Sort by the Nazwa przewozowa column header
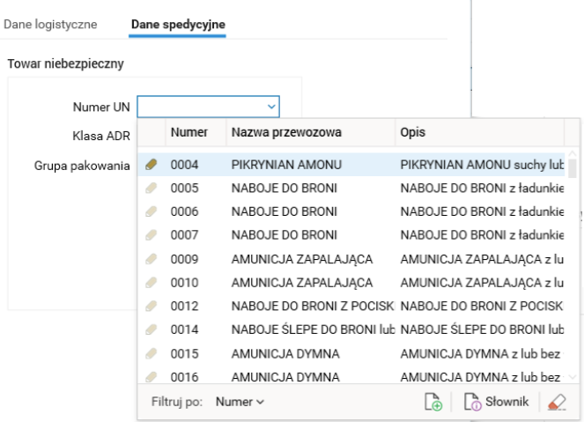 (x=308, y=132)
